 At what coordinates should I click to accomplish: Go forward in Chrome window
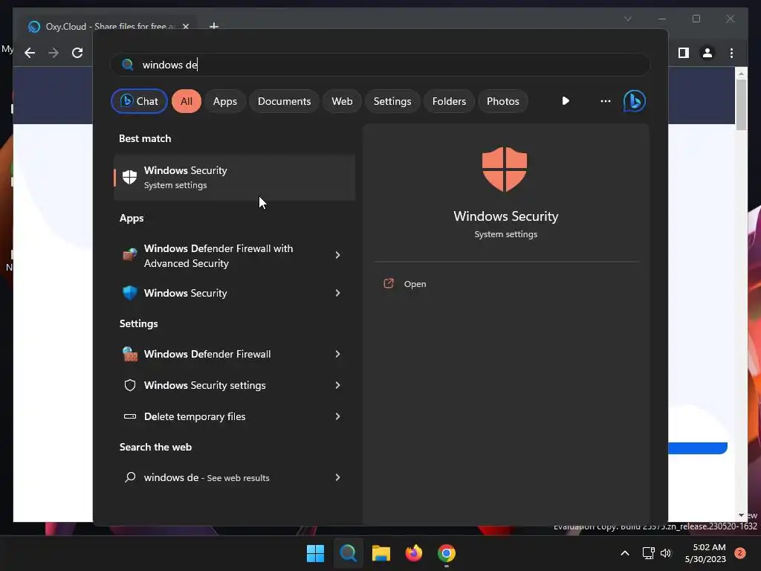[x=54, y=53]
